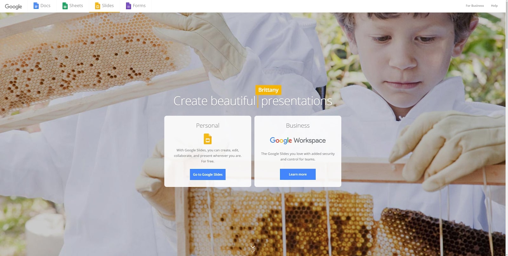Click the Brittany cursor name tag
Screen dimensions: 508x256
268,90
